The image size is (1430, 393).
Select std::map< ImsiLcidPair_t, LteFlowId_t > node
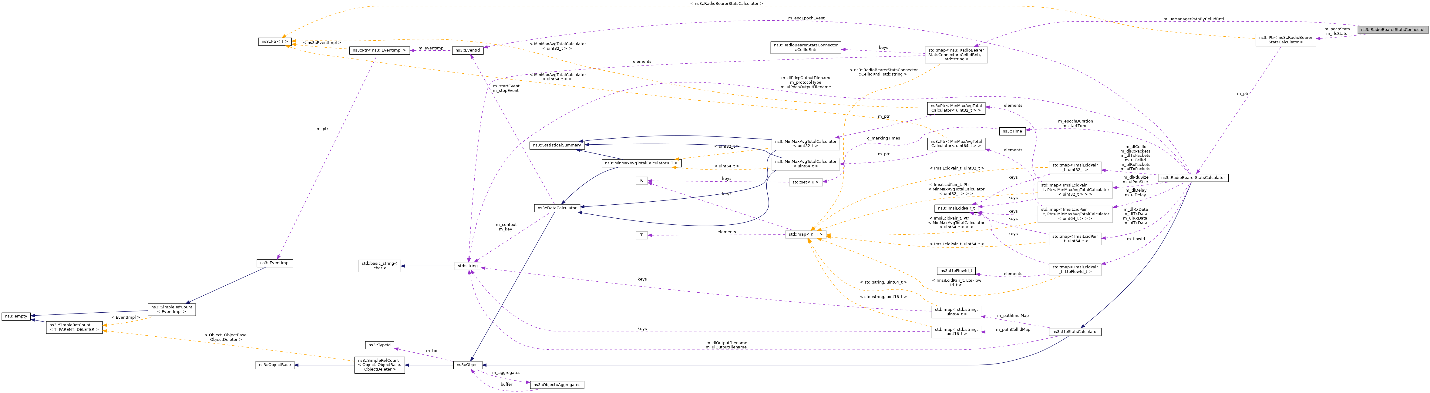pyautogui.click(x=1075, y=269)
